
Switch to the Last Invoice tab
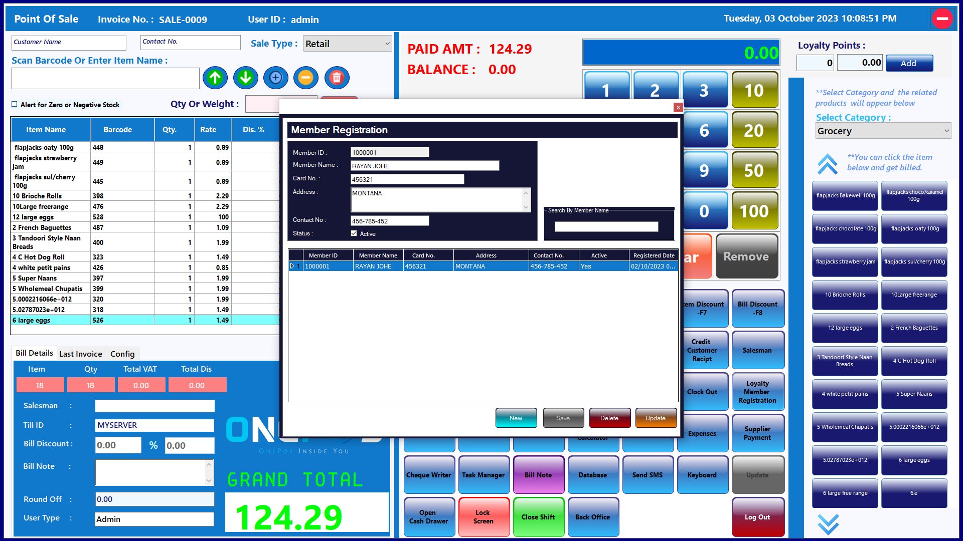coord(80,354)
